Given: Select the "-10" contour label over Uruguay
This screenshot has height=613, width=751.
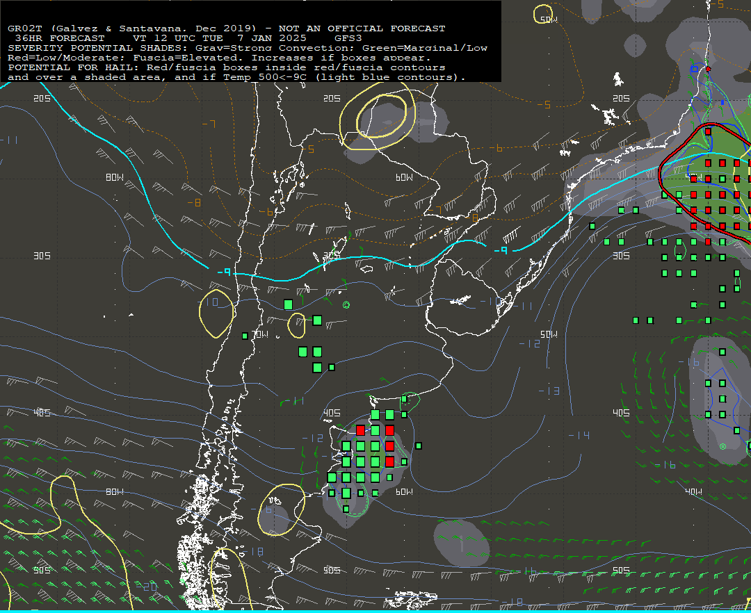Looking at the screenshot, I should (x=491, y=301).
